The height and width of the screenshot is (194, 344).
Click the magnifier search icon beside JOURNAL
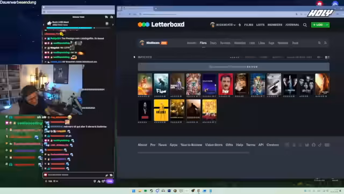(x=305, y=25)
